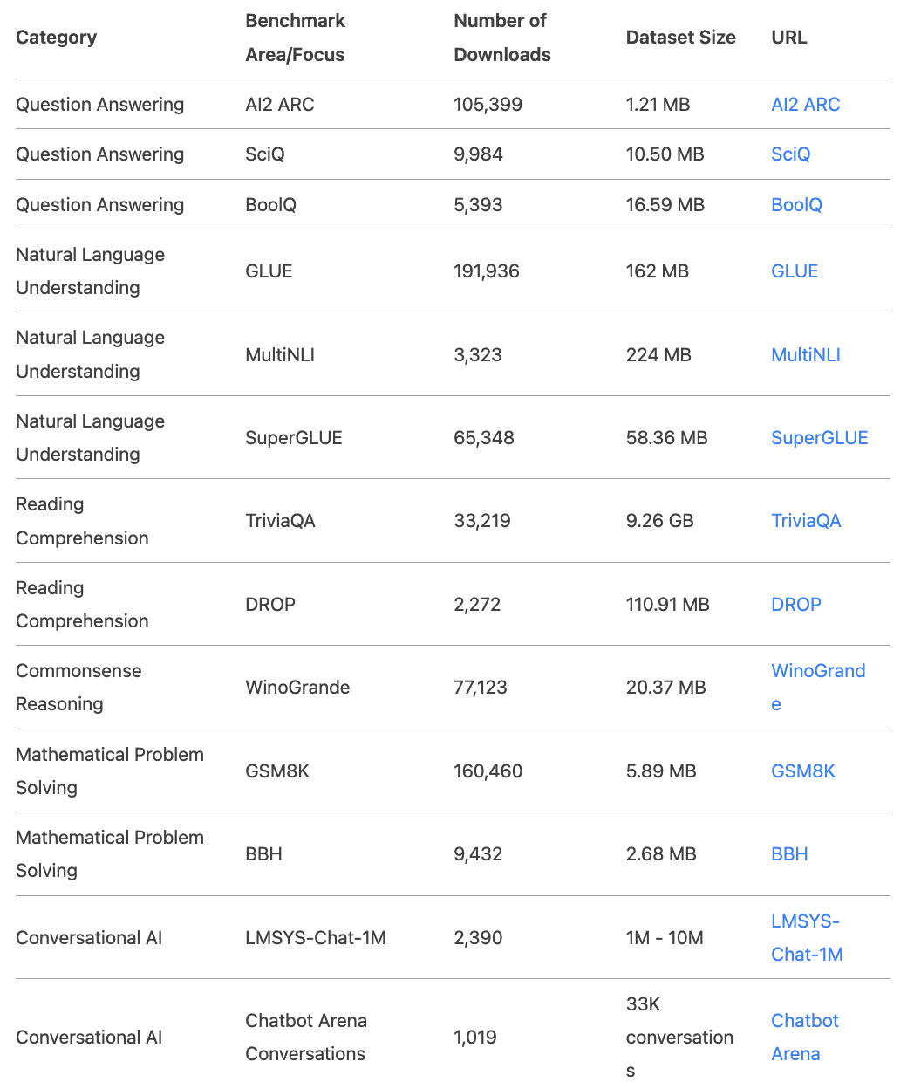Follow the LMSYS-Chat-1M link
The height and width of the screenshot is (1089, 914).
(807, 938)
